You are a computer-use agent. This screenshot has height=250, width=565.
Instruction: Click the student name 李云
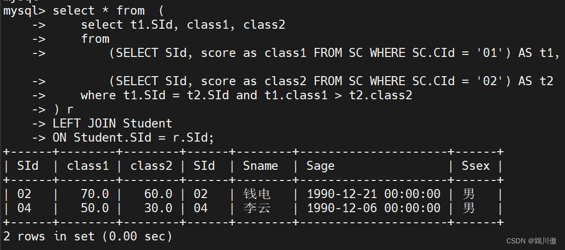(x=257, y=208)
